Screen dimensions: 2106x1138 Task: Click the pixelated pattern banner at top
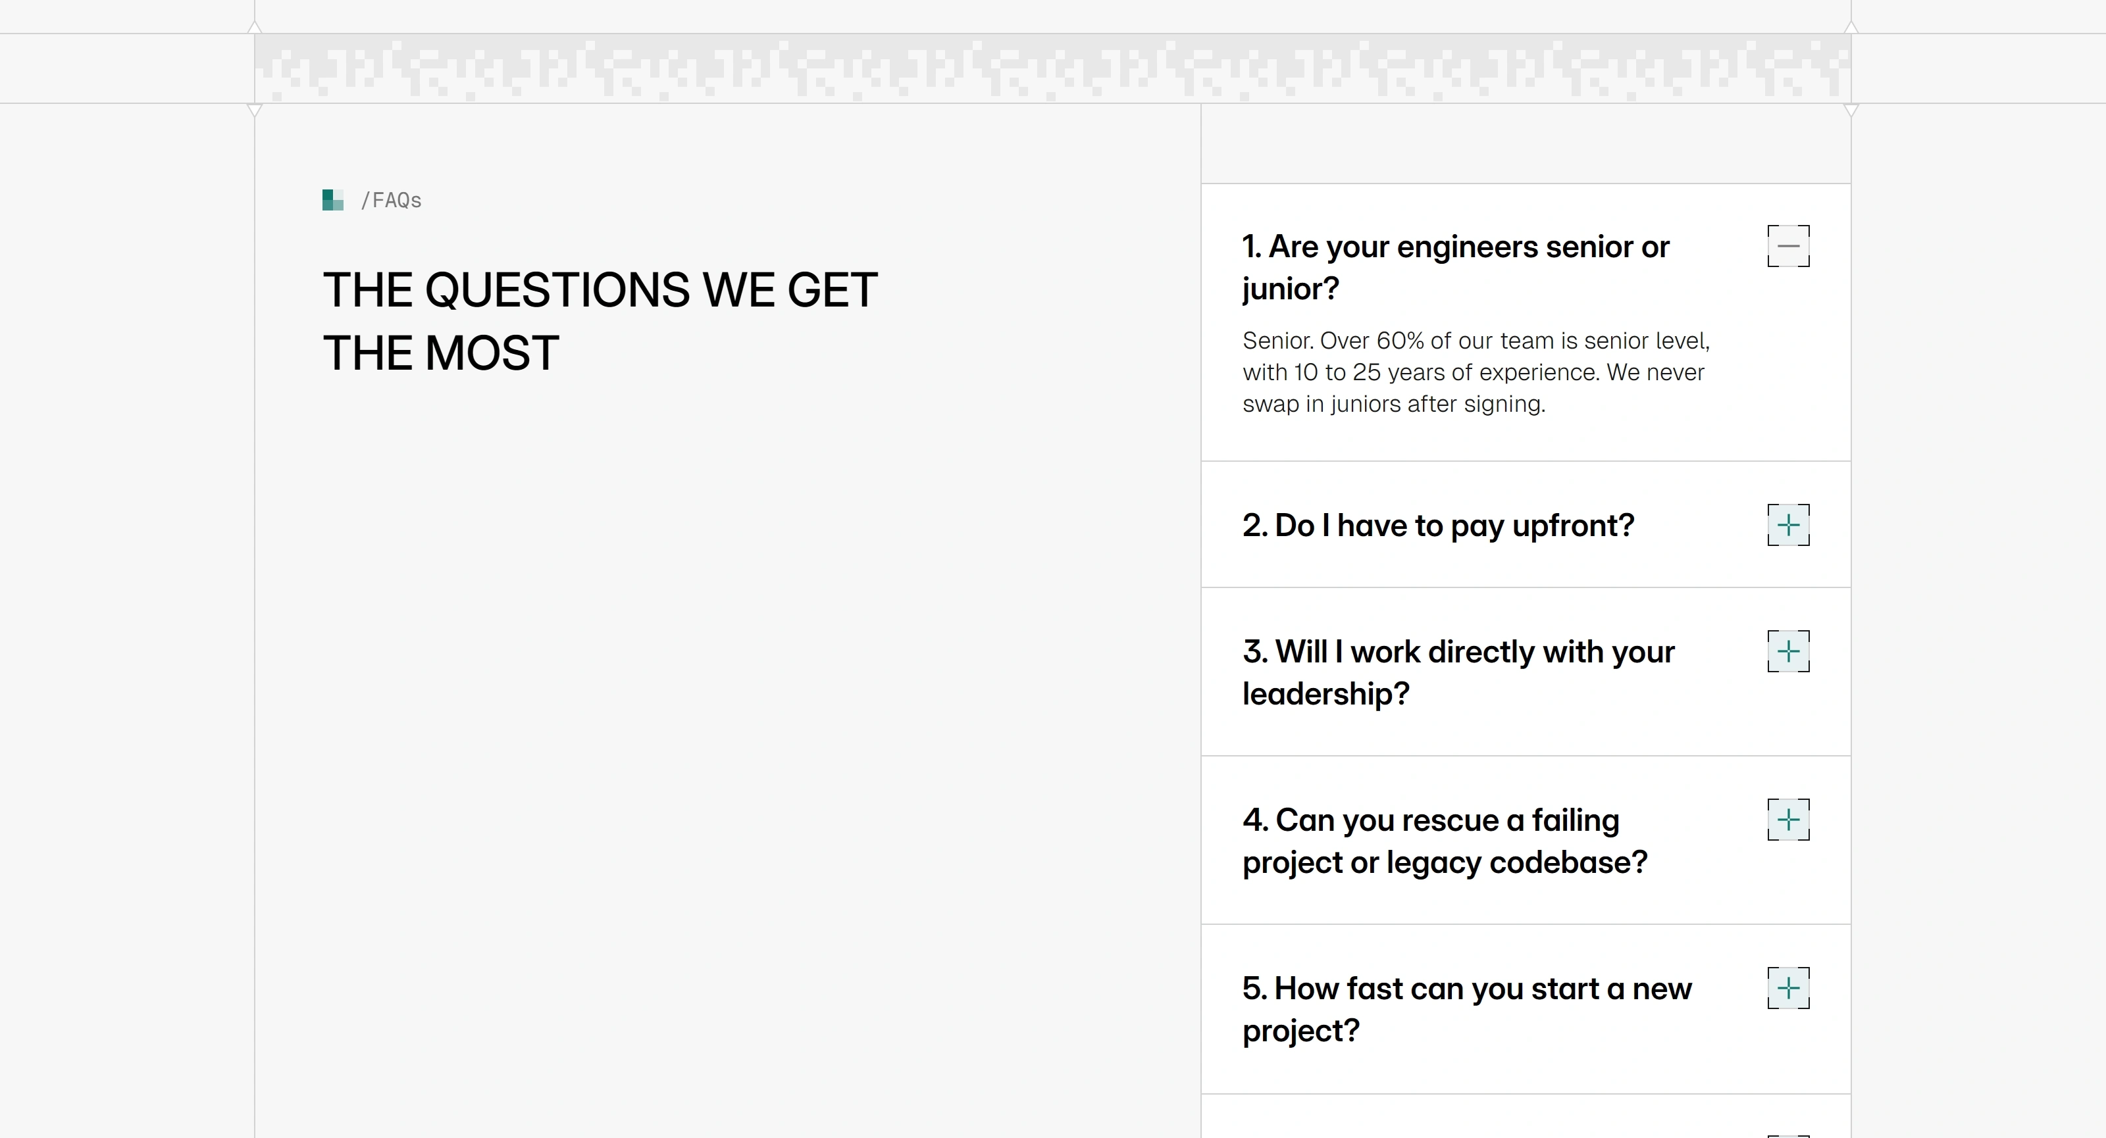tap(1052, 68)
